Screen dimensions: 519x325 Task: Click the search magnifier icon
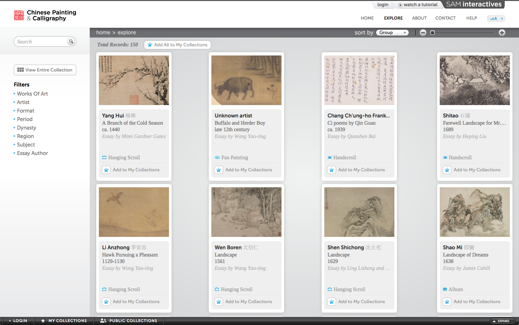click(71, 41)
